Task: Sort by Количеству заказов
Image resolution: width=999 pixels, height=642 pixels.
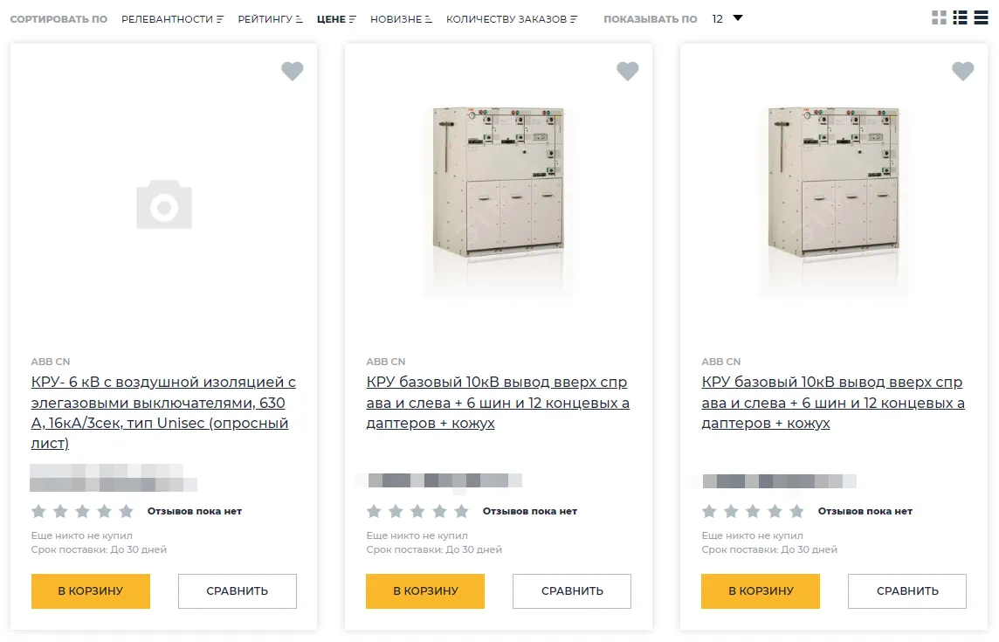Action: tap(512, 18)
